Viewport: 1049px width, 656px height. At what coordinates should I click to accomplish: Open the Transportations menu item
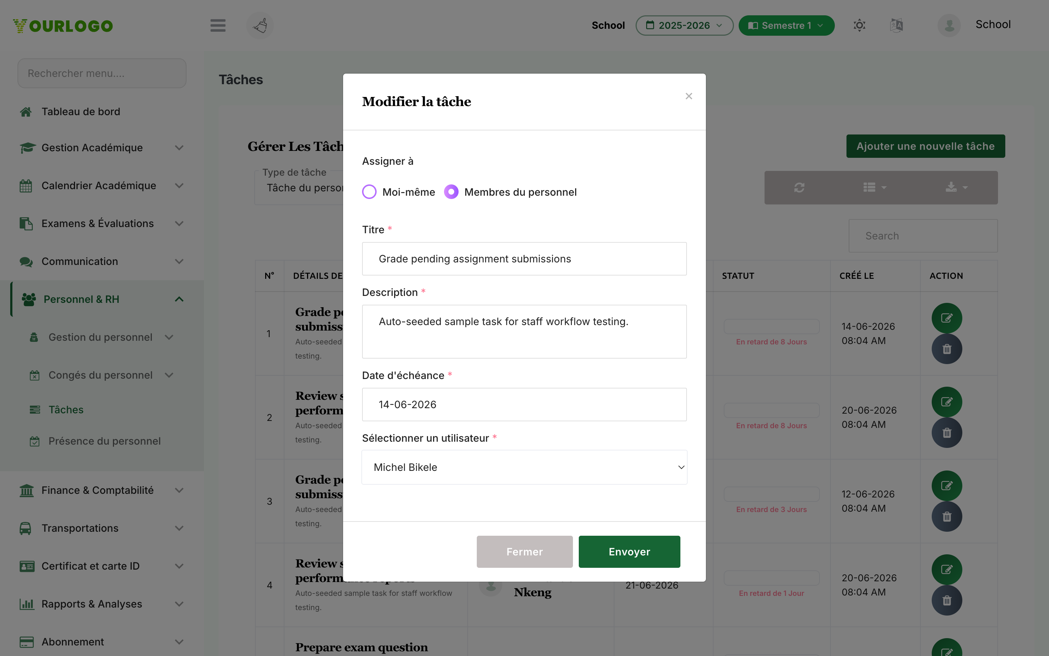pos(80,528)
